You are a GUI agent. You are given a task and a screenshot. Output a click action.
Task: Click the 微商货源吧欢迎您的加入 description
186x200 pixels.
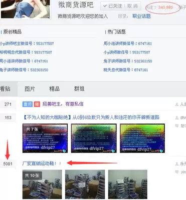click(83, 16)
